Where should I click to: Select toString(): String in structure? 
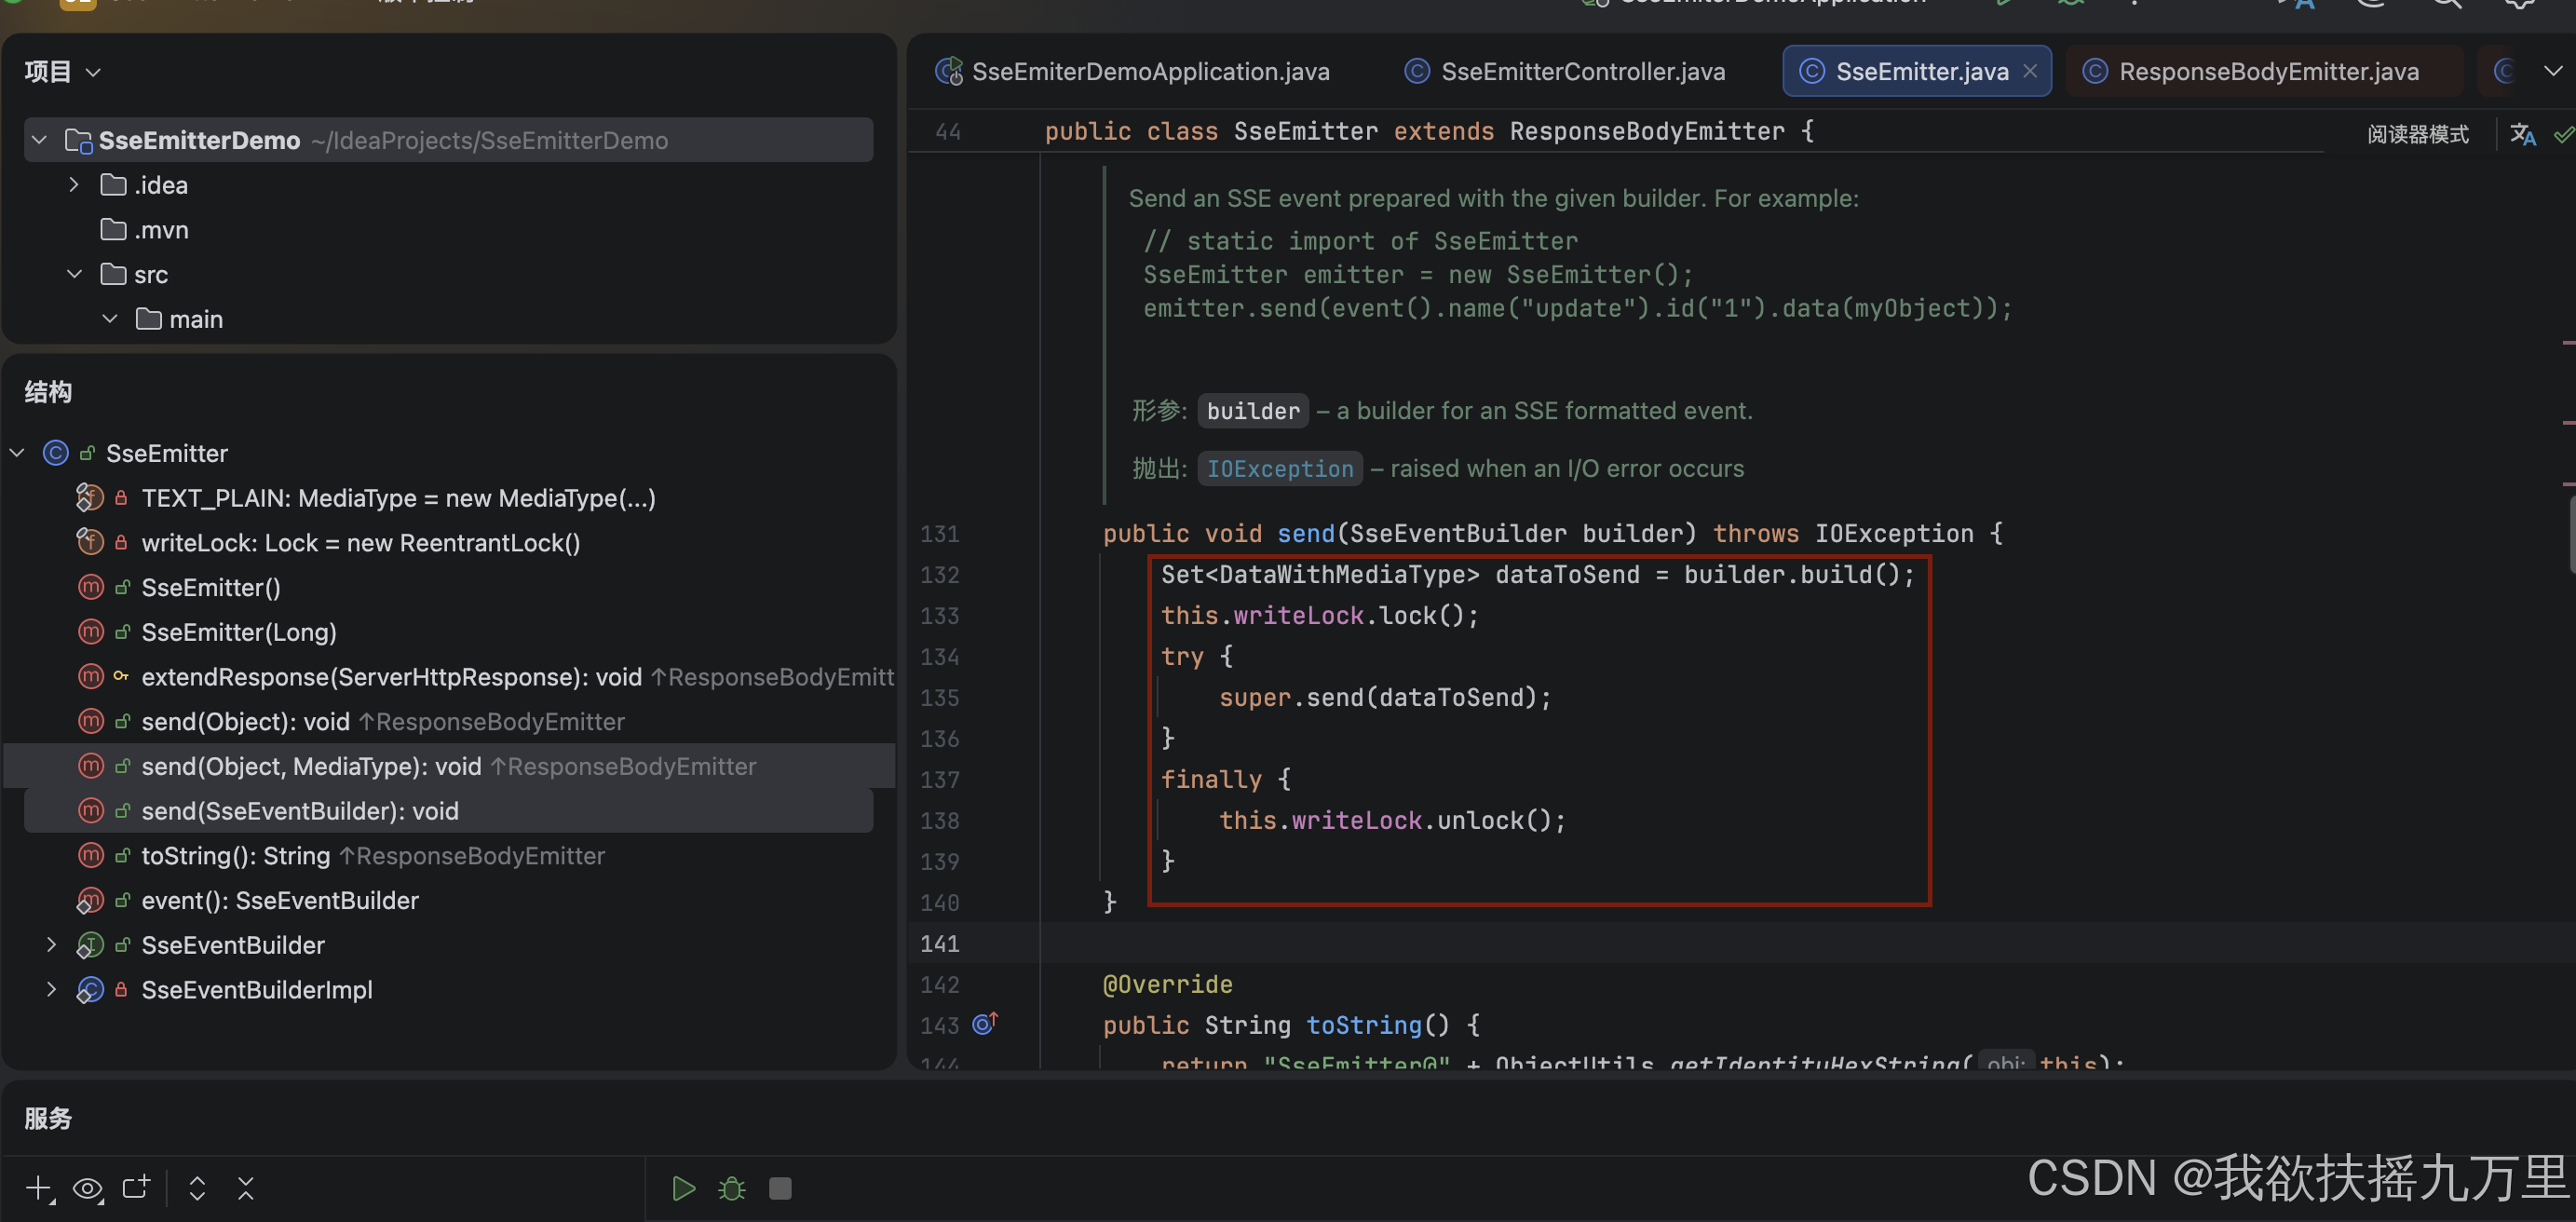[235, 856]
